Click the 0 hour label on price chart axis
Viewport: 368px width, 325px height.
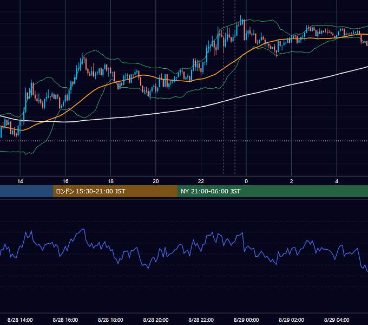tap(246, 181)
